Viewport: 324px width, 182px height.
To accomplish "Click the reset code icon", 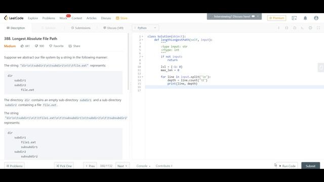I will 295,28.
